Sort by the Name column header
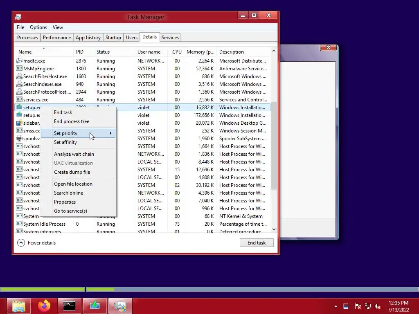Viewport: 419px width, 314px height. coord(43,52)
